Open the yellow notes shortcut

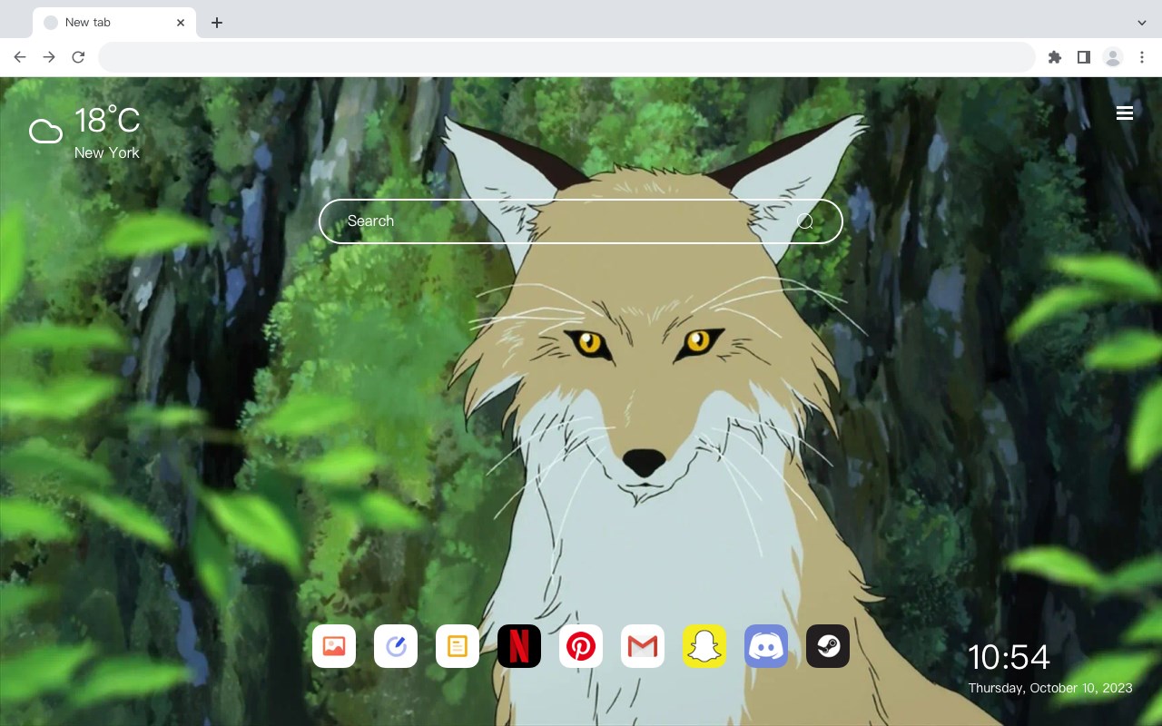point(458,646)
